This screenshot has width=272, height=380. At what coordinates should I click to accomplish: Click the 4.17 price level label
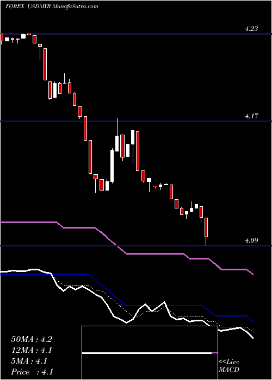click(x=251, y=116)
